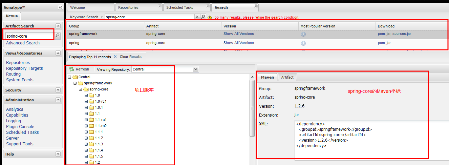Open Capabilities link
The width and height of the screenshot is (449, 165).
tap(17, 115)
